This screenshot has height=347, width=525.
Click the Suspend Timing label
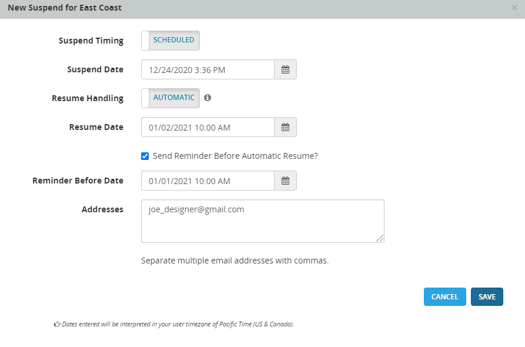(91, 41)
